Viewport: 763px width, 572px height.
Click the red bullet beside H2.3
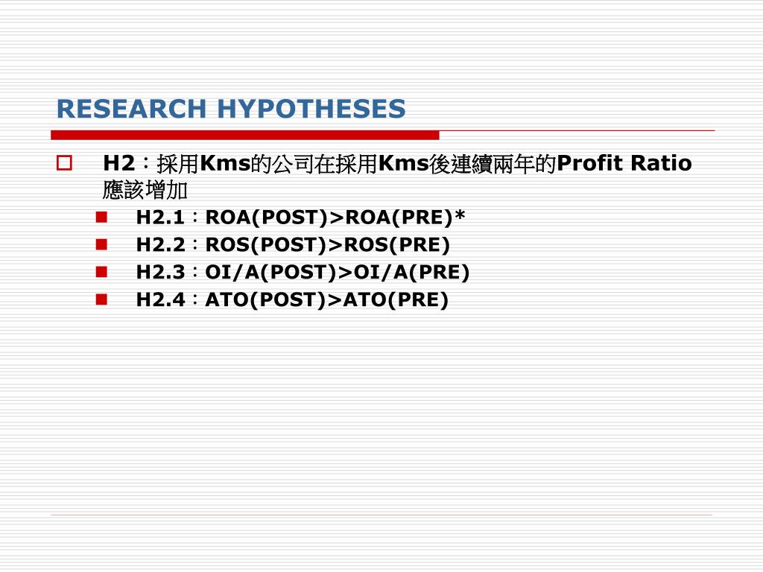point(101,271)
